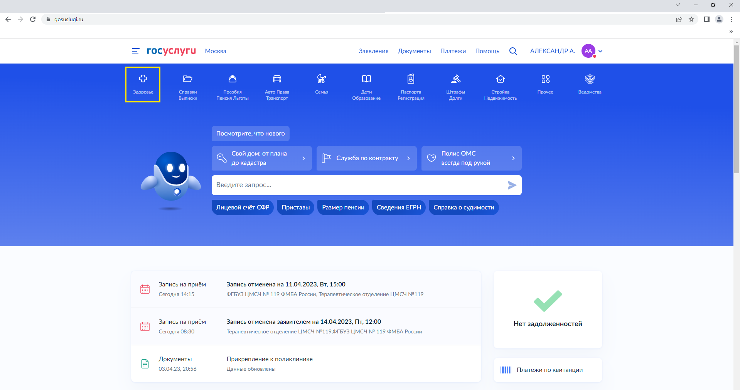Click calendar icon for Сегодня 08:30 entry

pyautogui.click(x=145, y=326)
